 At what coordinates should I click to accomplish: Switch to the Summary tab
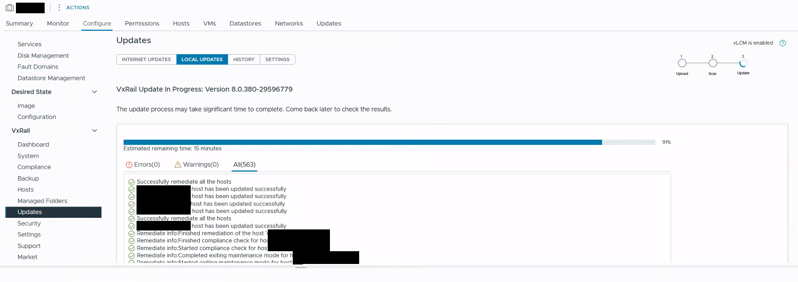19,23
